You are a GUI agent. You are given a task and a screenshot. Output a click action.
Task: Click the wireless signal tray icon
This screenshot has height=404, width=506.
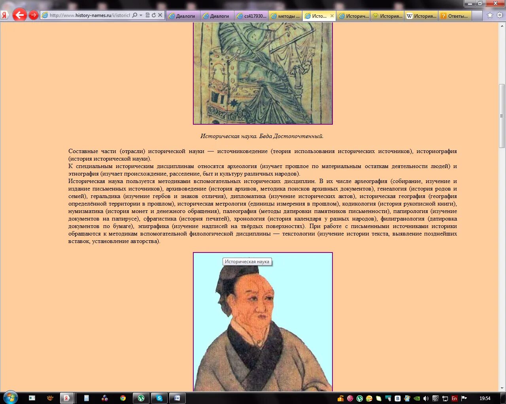click(x=436, y=398)
